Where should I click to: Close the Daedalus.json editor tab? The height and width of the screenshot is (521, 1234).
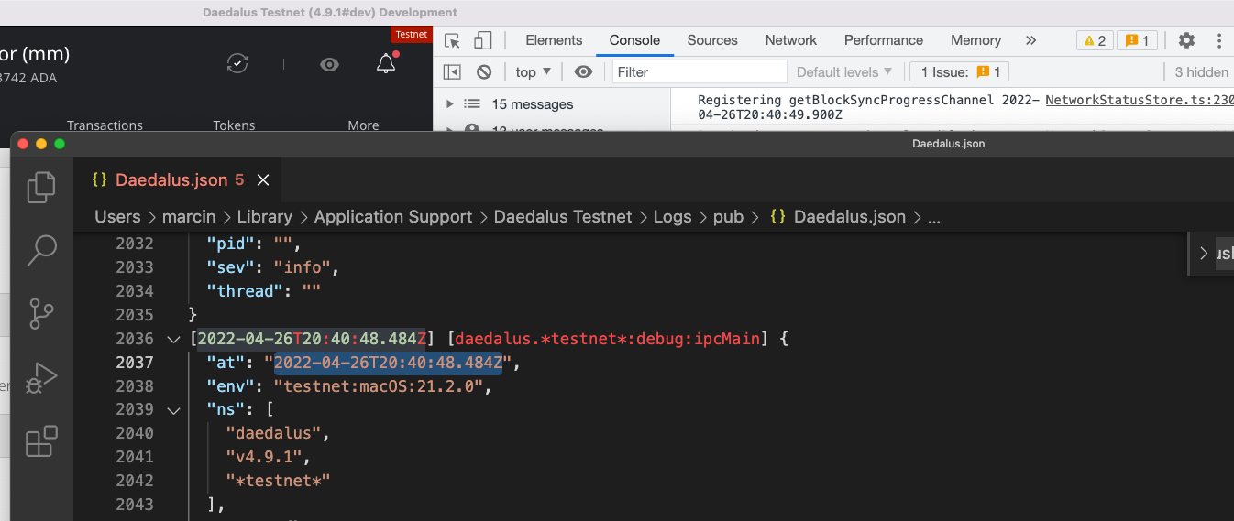[x=263, y=180]
